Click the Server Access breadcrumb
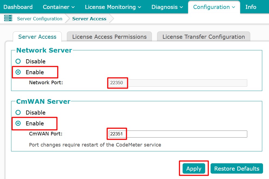The height and width of the screenshot is (179, 269). [x=89, y=19]
